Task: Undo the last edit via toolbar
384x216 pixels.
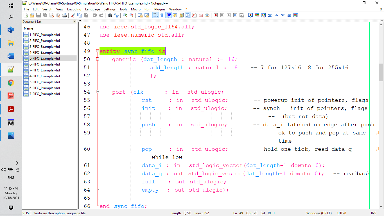Action: (x=94, y=15)
